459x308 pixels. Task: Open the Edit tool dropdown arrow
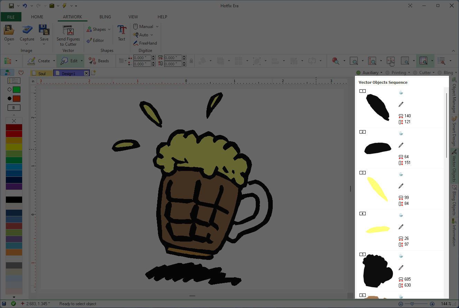pos(82,61)
